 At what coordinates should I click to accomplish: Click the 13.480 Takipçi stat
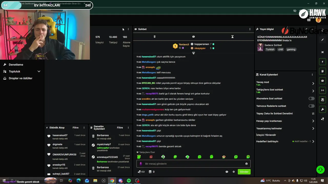coord(113,40)
